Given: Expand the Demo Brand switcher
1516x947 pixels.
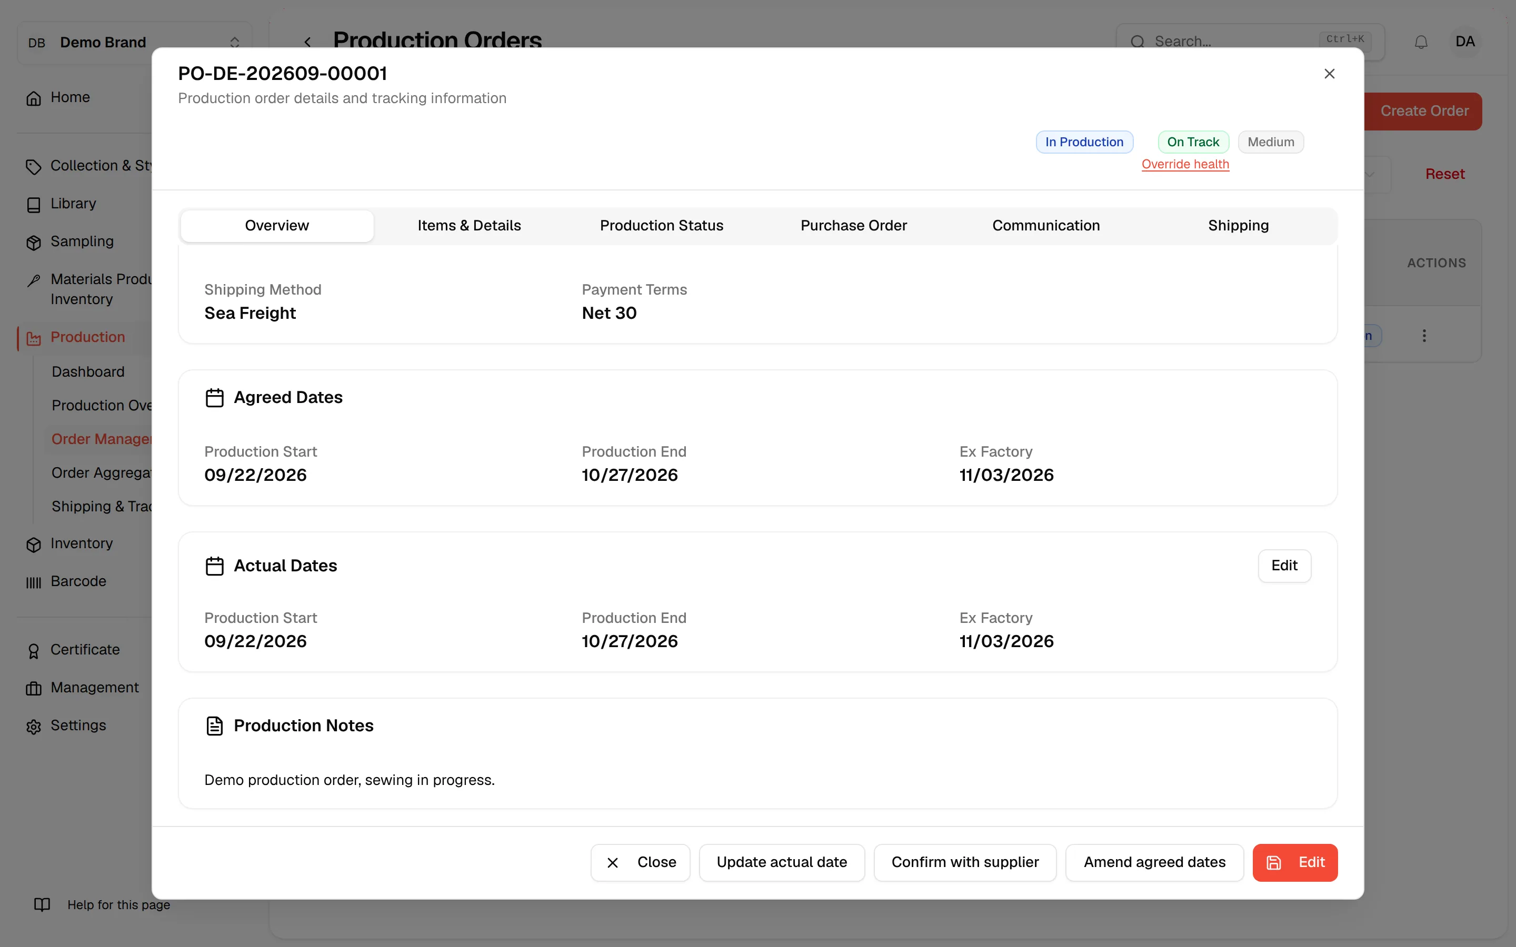Looking at the screenshot, I should [135, 43].
